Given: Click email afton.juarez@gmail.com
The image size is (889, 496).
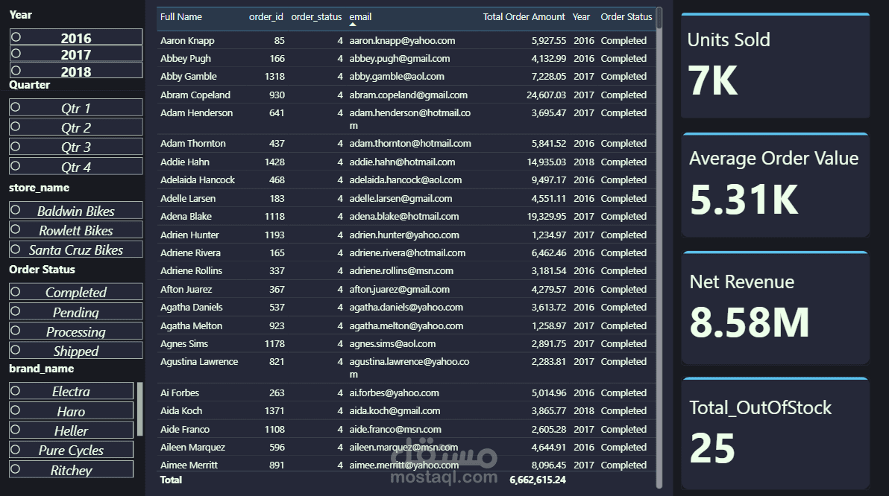Looking at the screenshot, I should 399,289.
